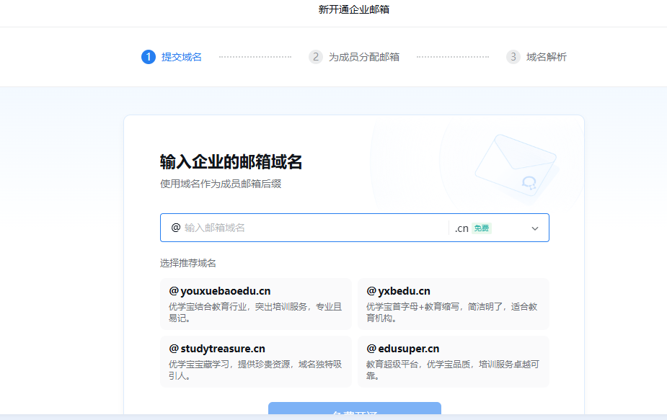Click the 输入企业的邮箱域名 heading
Viewport: 667px width, 420px height.
coord(231,162)
